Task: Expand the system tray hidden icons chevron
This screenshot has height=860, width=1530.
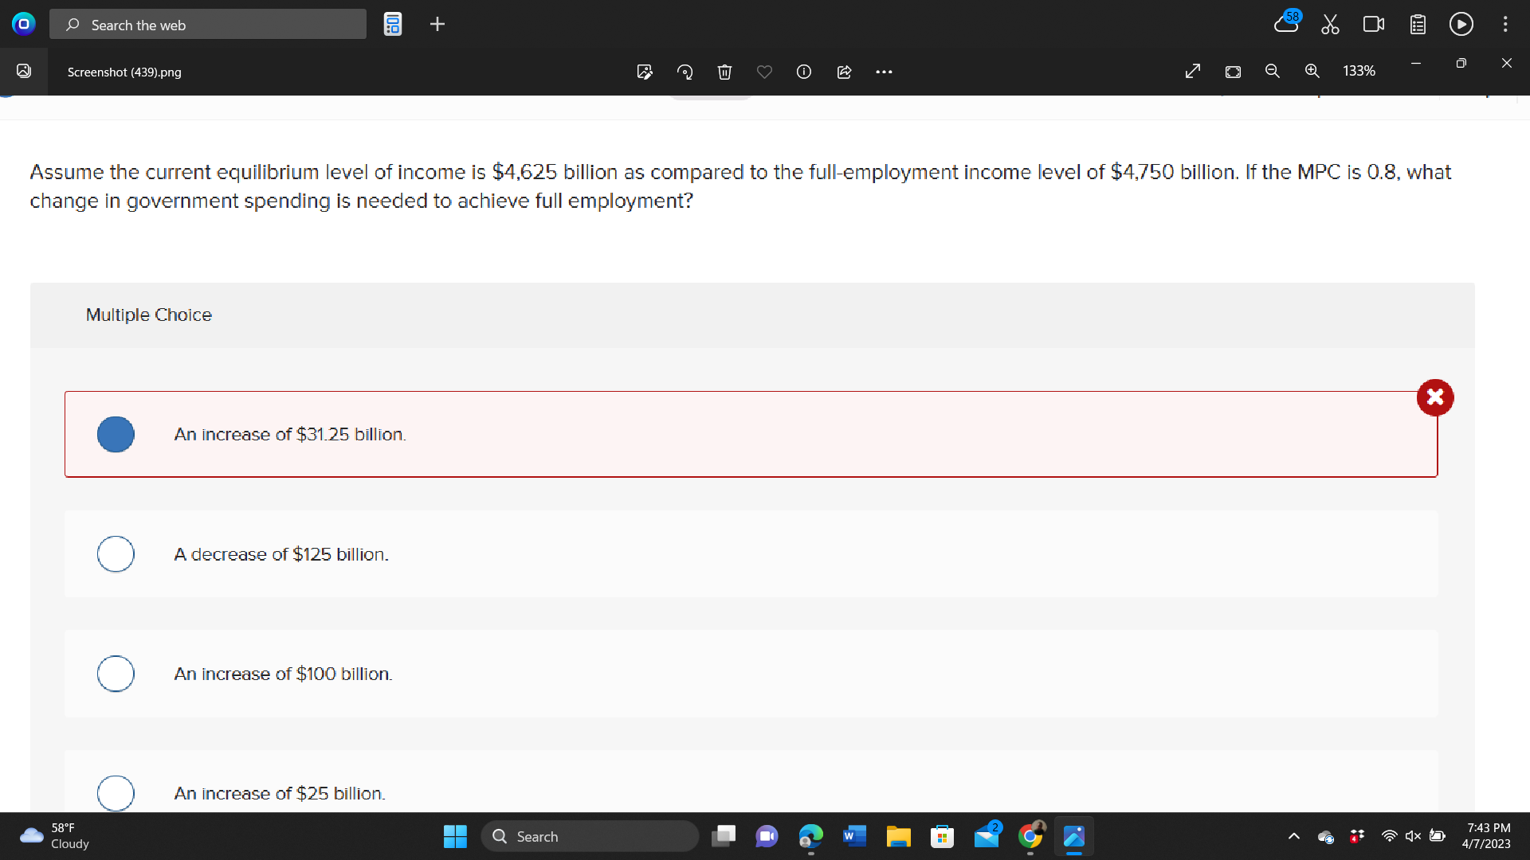Action: (x=1294, y=836)
